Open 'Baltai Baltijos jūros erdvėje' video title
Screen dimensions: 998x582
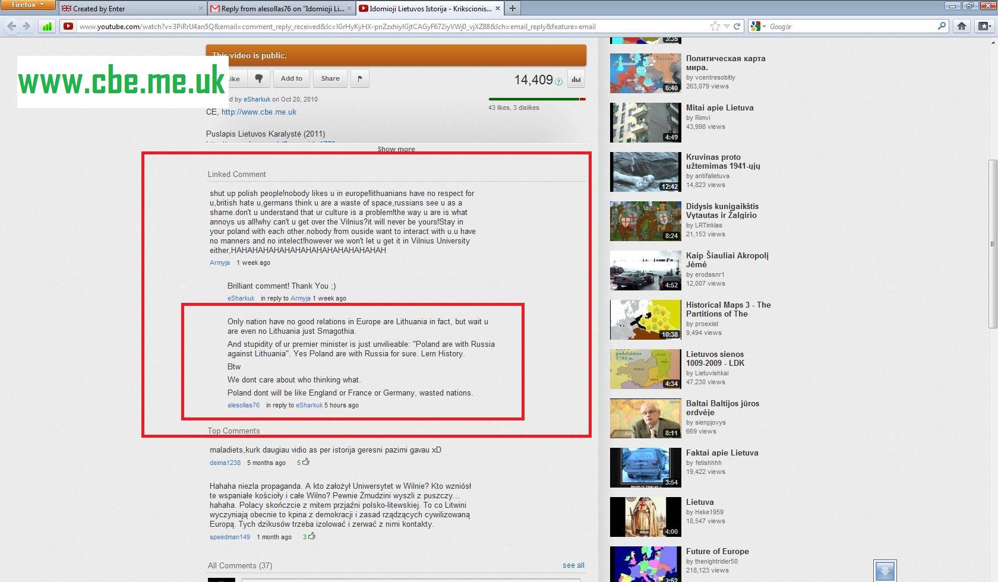[722, 408]
